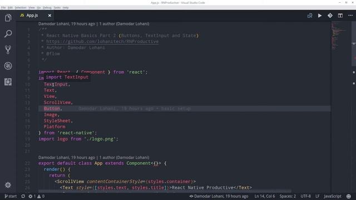Click the 'Image' import on line 15
Viewport: 356px width, 200px height.
click(x=51, y=115)
